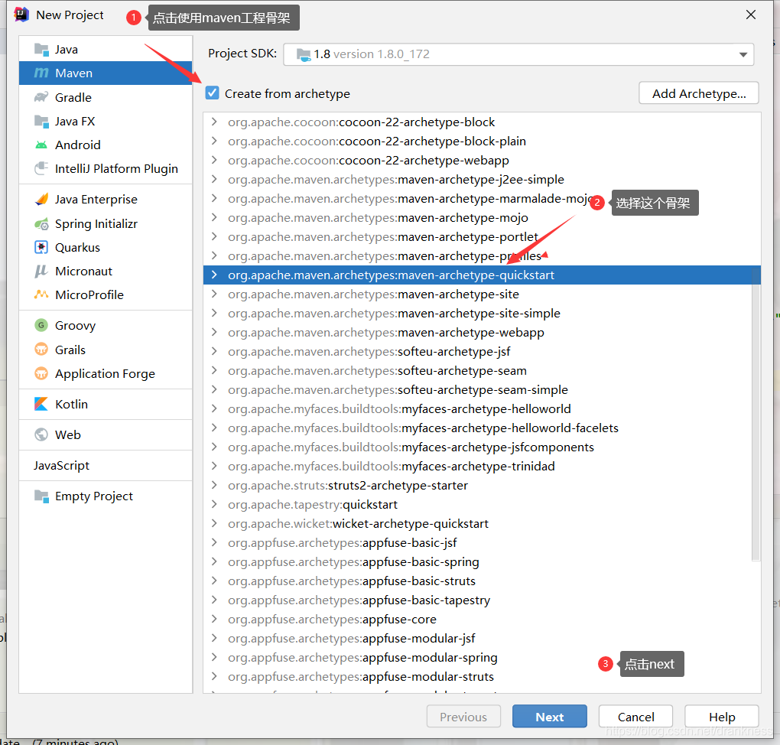Select JavaScript project type
This screenshot has height=745, width=780.
pyautogui.click(x=106, y=465)
